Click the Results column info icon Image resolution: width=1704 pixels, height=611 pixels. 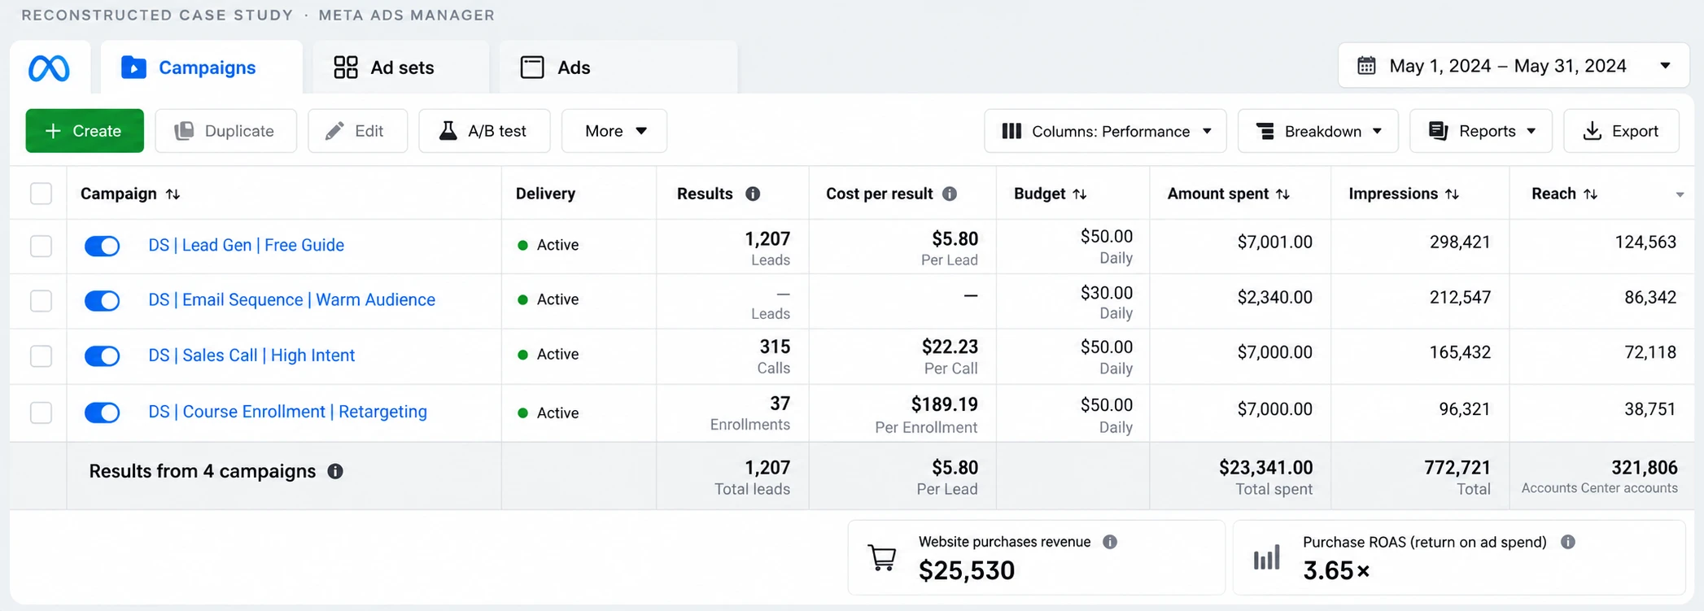pos(753,194)
